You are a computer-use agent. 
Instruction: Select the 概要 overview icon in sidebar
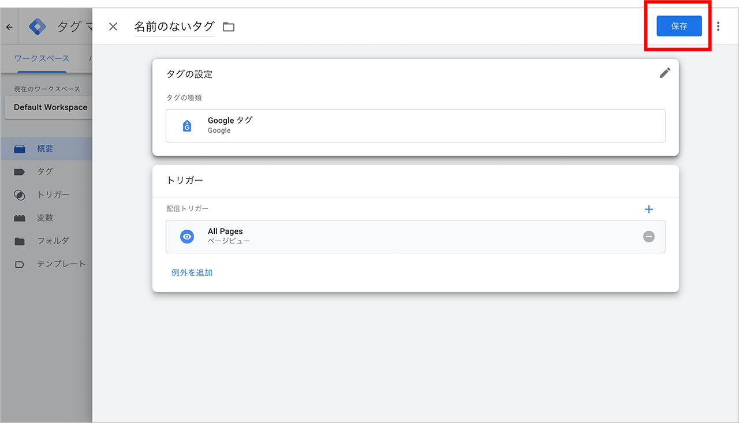coord(18,148)
